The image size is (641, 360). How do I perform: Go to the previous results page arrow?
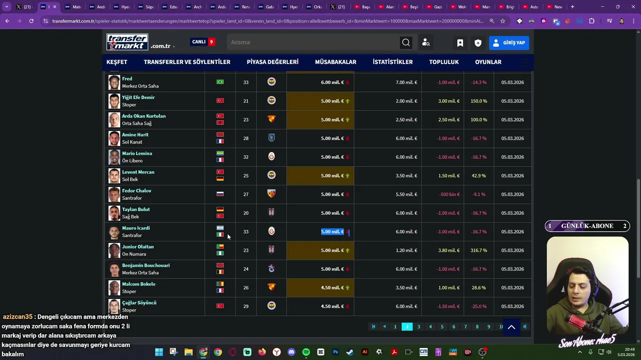coord(384,326)
